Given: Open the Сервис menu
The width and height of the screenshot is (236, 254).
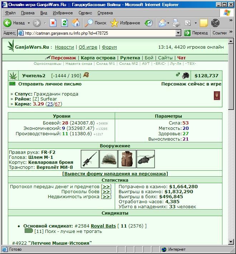Looking at the screenshot, I should pyautogui.click(x=85, y=13).
